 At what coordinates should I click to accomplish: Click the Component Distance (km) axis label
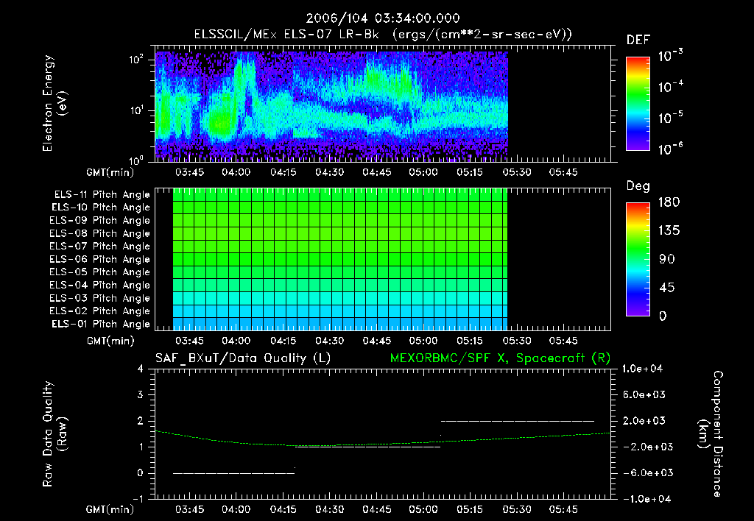click(x=711, y=434)
